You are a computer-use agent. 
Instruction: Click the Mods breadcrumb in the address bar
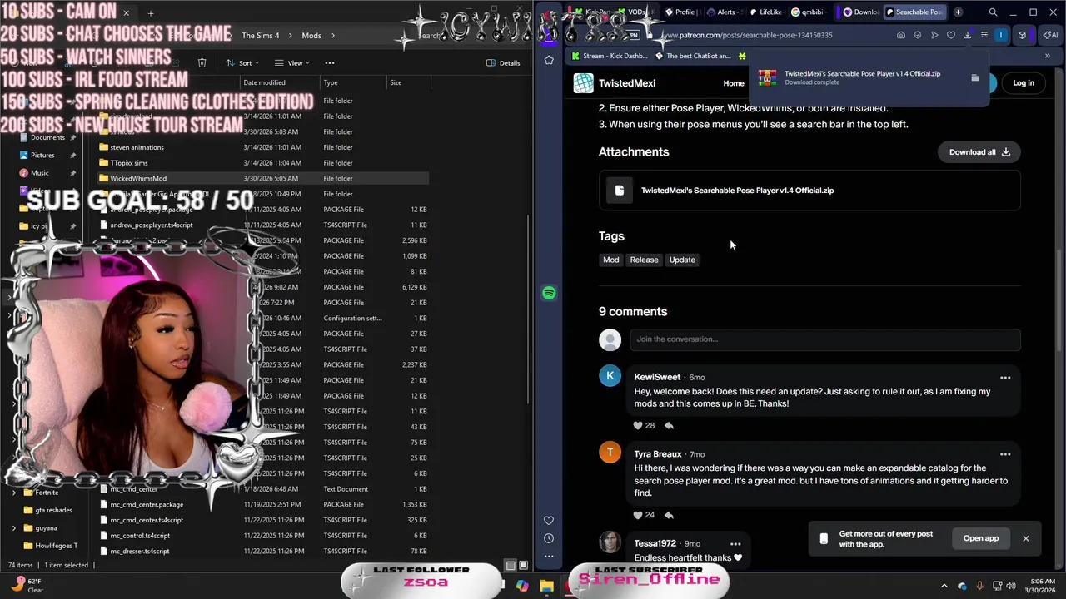click(x=311, y=36)
